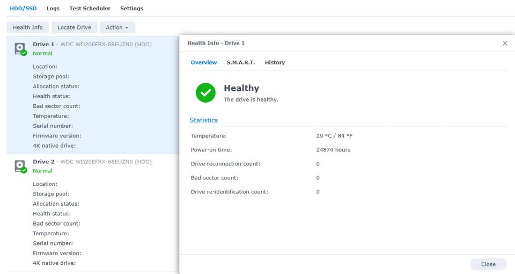The image size is (515, 274).
Task: Click the Statistics section heading
Action: pos(204,120)
